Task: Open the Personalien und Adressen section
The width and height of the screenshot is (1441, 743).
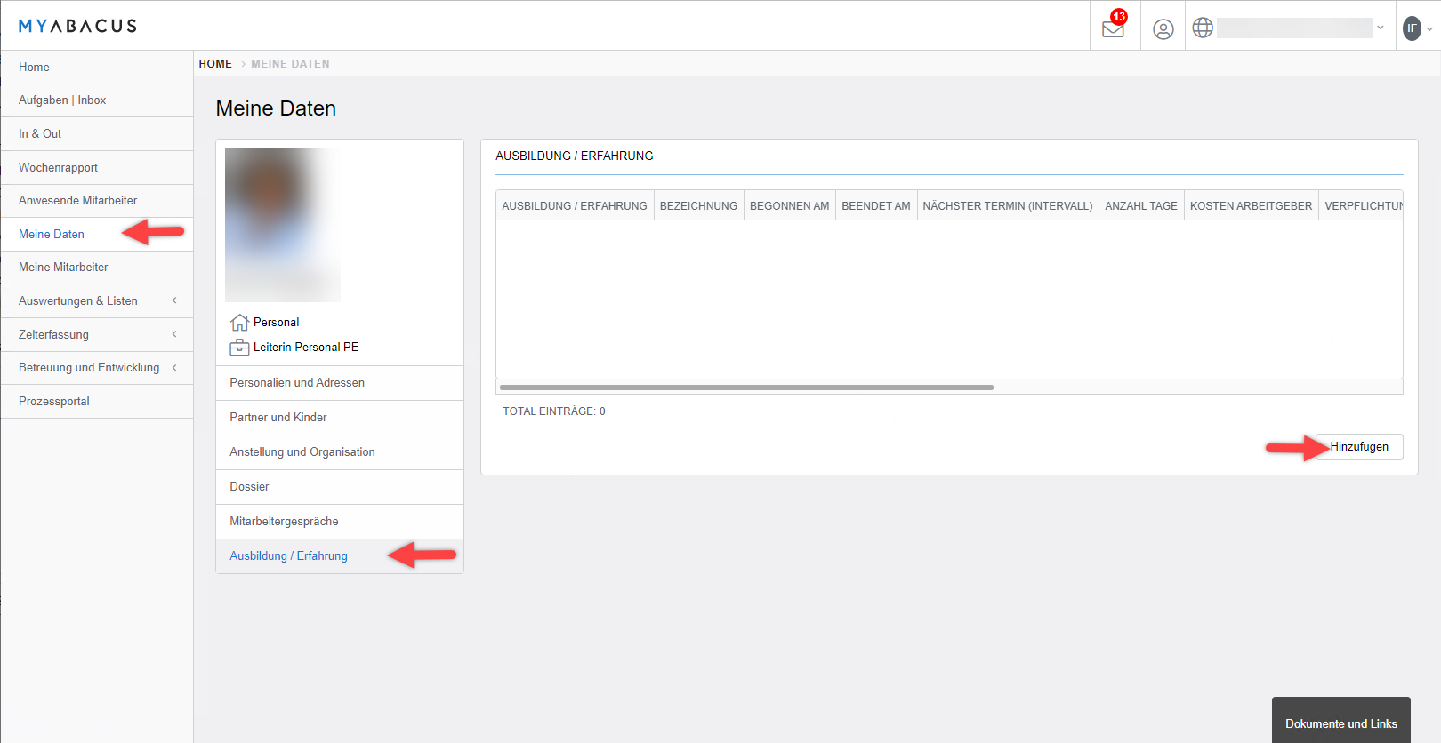Action: pyautogui.click(x=340, y=383)
